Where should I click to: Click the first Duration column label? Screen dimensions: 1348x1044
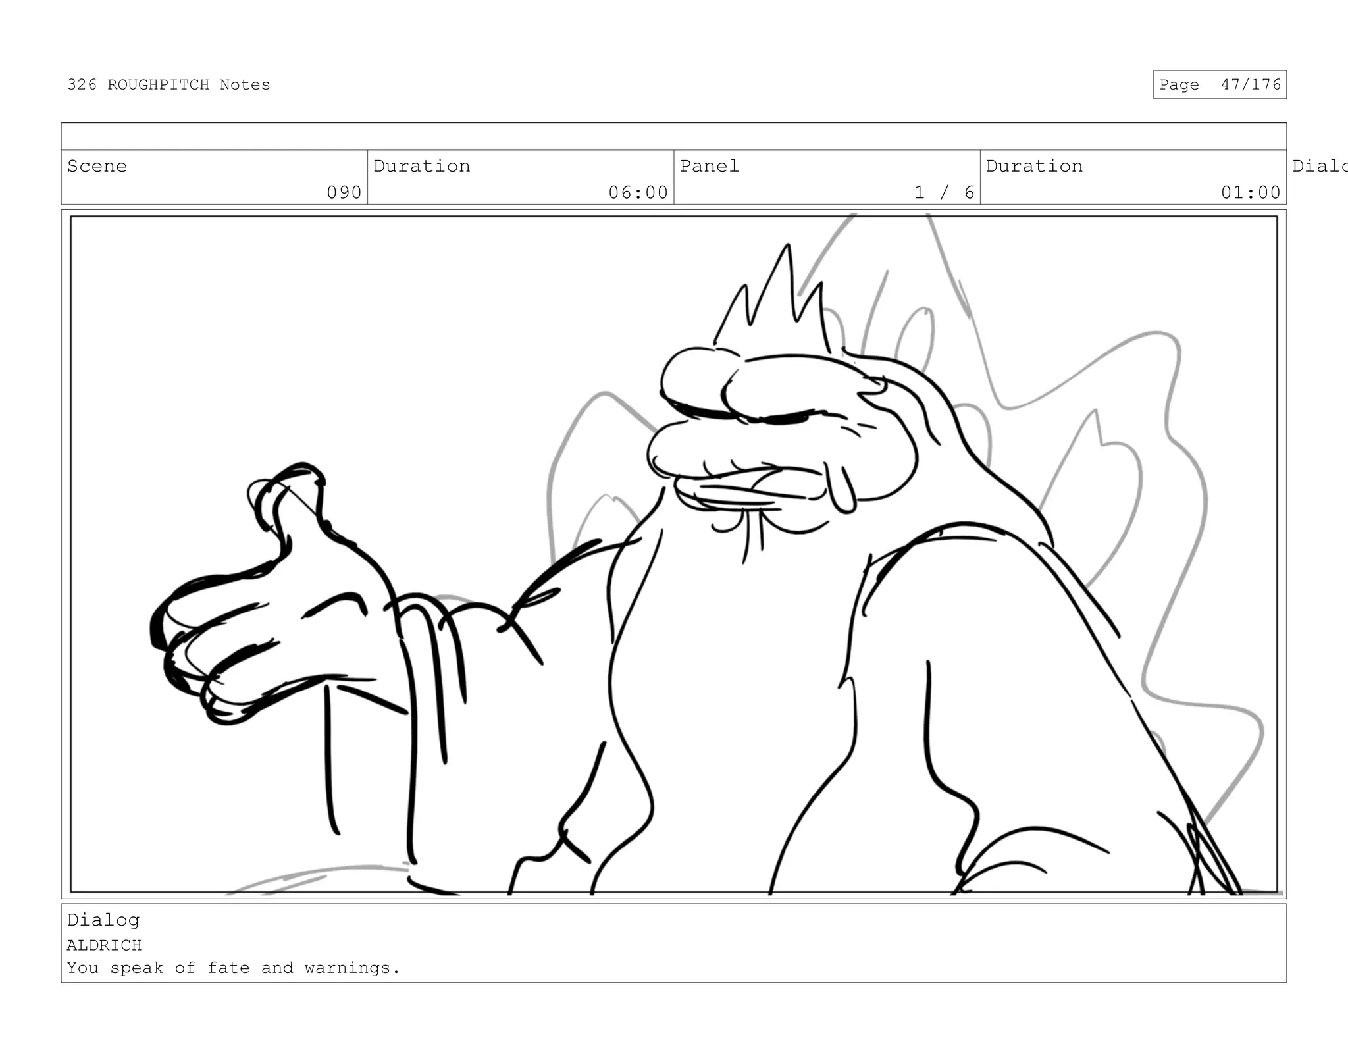[x=422, y=166]
